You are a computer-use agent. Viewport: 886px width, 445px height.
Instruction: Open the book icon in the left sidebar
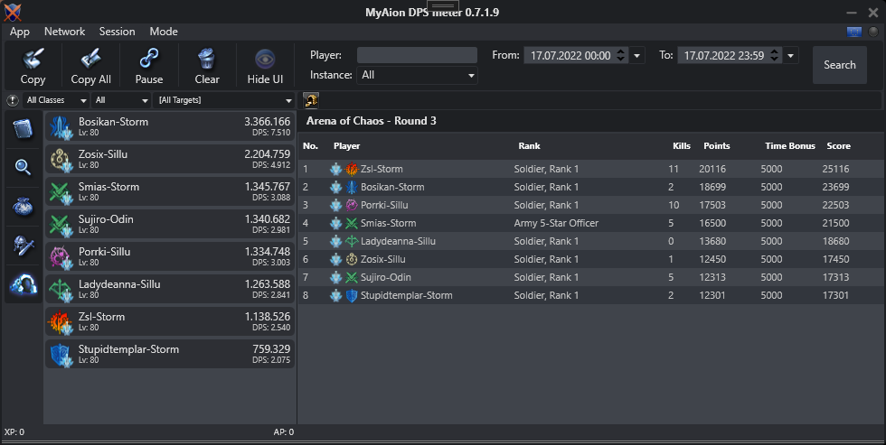(23, 129)
